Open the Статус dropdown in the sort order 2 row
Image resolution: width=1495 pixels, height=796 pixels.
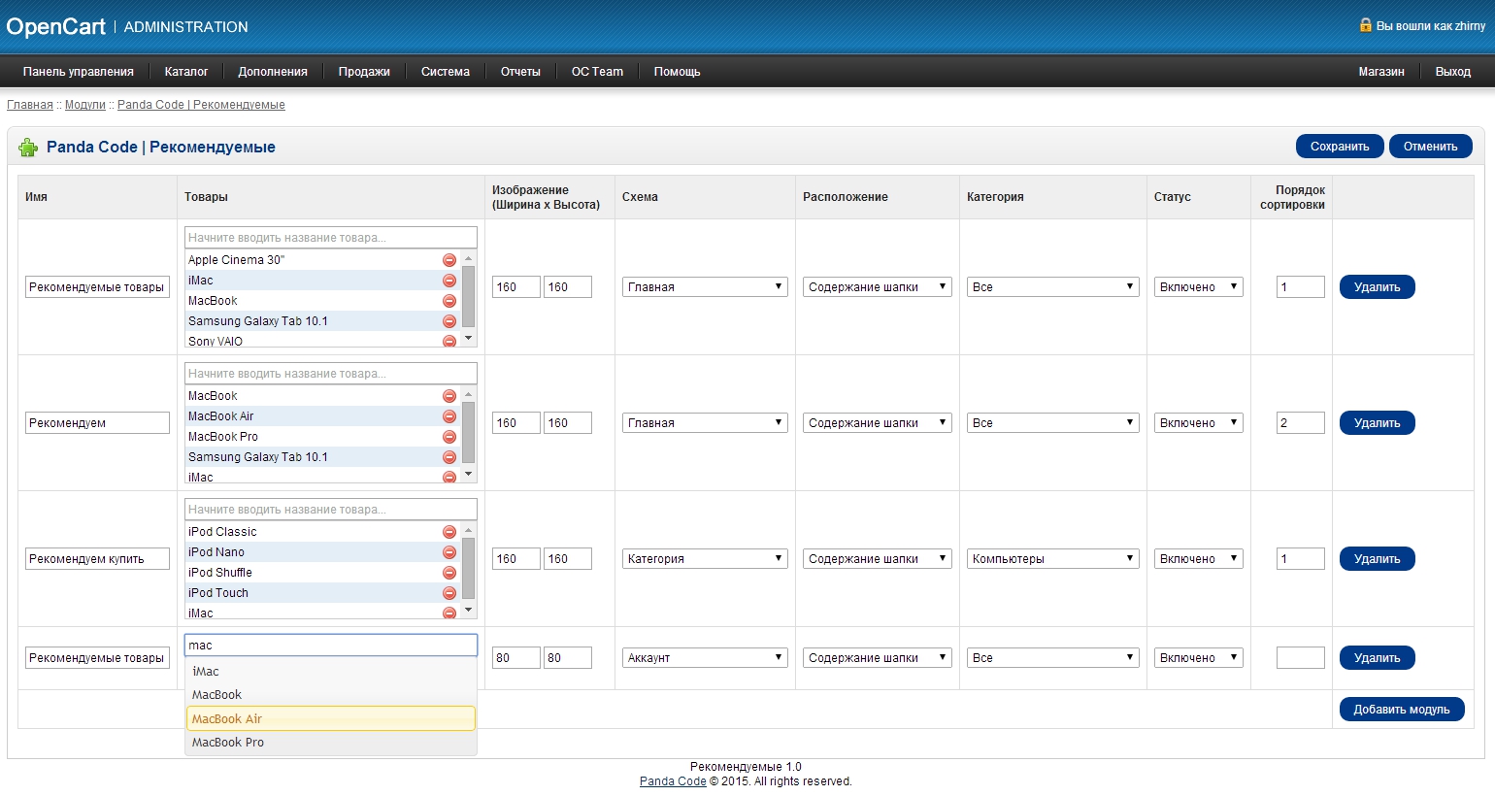coord(1199,423)
